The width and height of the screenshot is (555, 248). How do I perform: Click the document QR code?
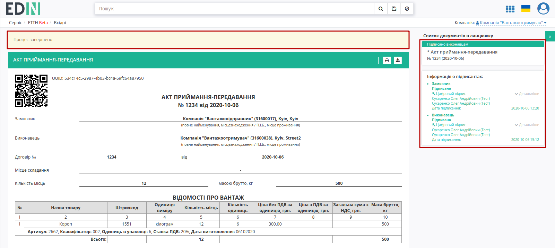point(31,91)
